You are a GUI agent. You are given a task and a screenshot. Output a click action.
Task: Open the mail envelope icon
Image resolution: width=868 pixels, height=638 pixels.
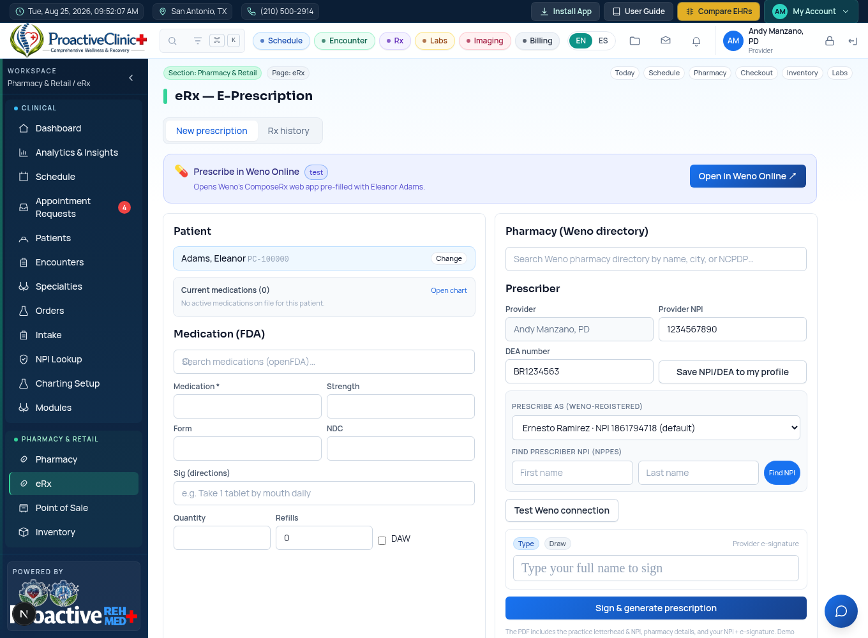coord(666,41)
